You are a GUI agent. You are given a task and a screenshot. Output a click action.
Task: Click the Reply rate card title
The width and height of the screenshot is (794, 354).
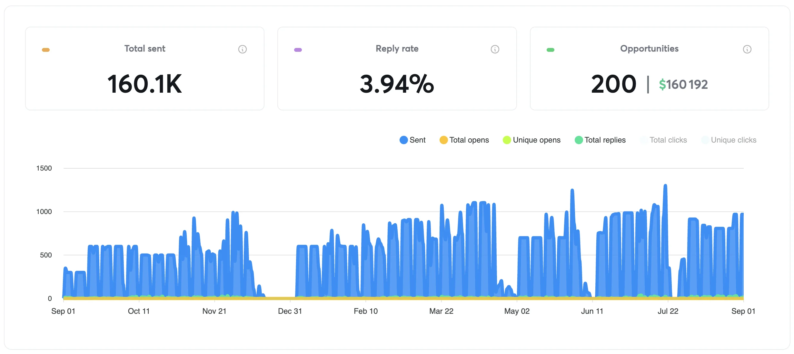[397, 49]
